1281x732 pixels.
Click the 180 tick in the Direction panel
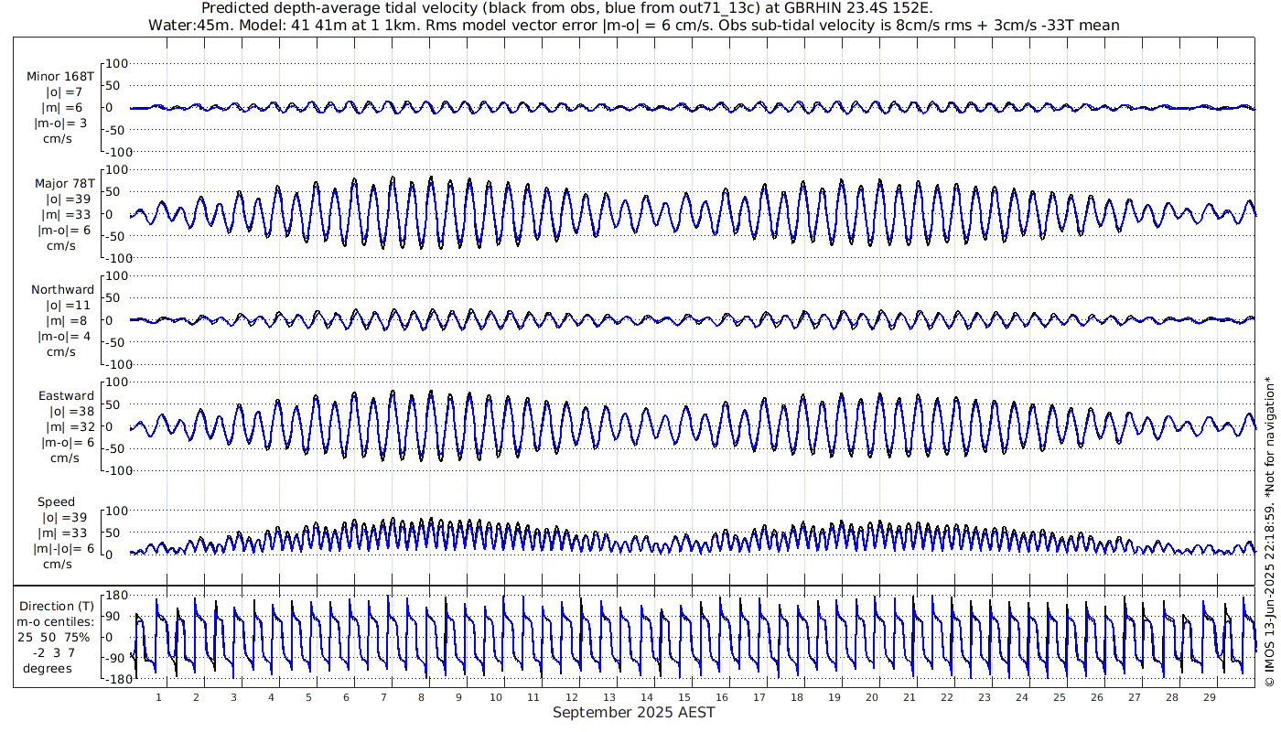(115, 595)
